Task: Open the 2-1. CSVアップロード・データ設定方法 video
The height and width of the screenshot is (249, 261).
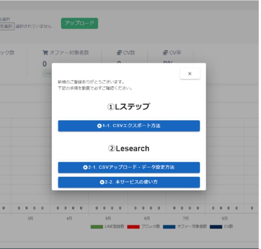Action: pos(129,167)
